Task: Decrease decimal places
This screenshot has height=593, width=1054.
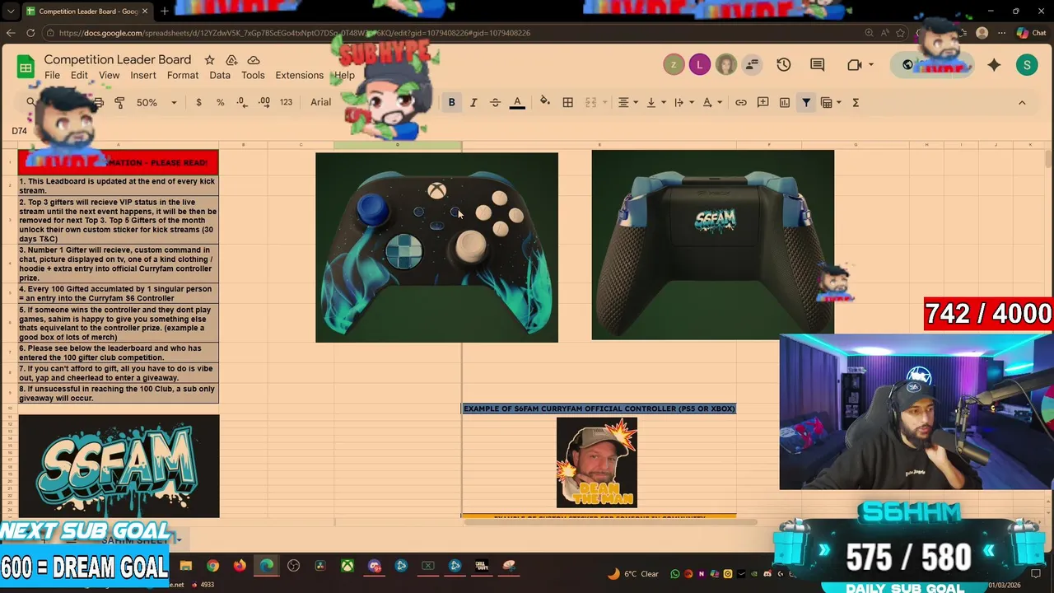Action: 241,102
